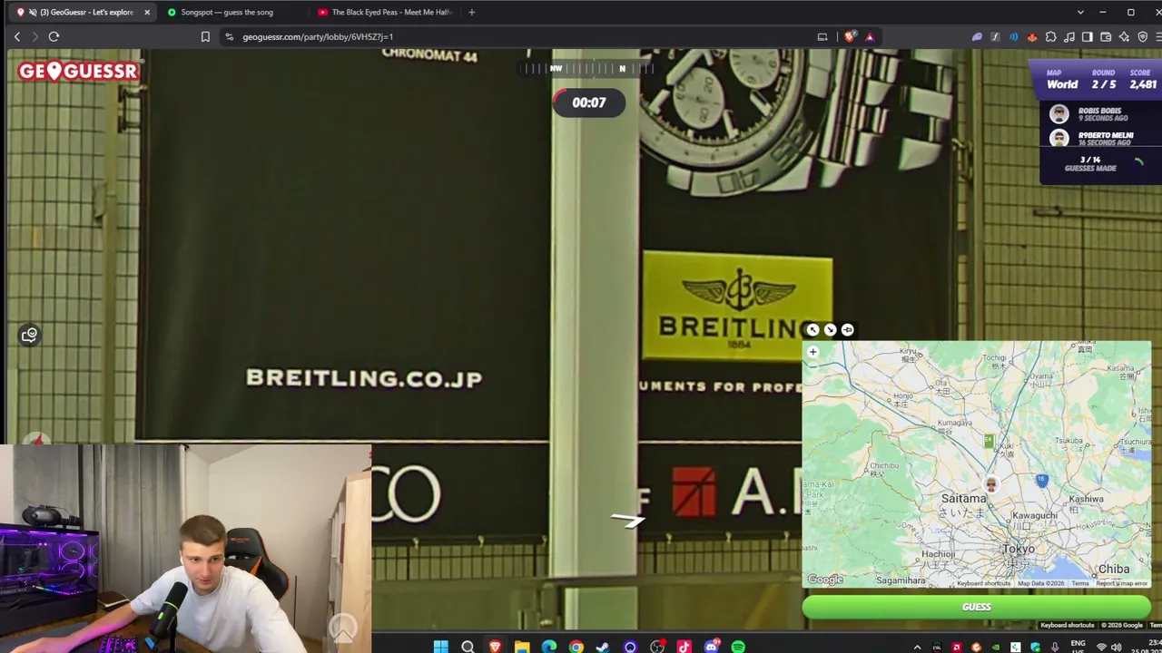Image resolution: width=1162 pixels, height=653 pixels.
Task: Open map Keyboard shortcuts link
Action: tap(983, 583)
